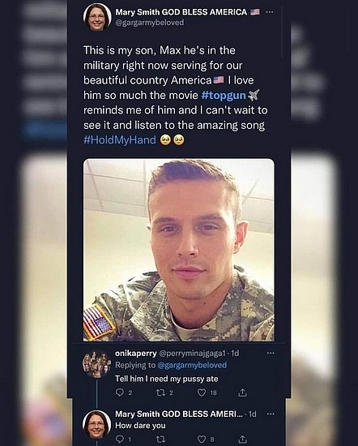The width and height of the screenshot is (358, 446).
Task: Retweet the onikaperry reply
Action: 160,392
